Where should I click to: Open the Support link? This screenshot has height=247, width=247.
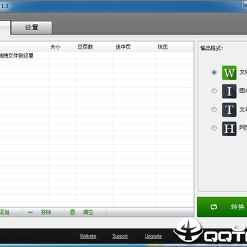(x=120, y=236)
